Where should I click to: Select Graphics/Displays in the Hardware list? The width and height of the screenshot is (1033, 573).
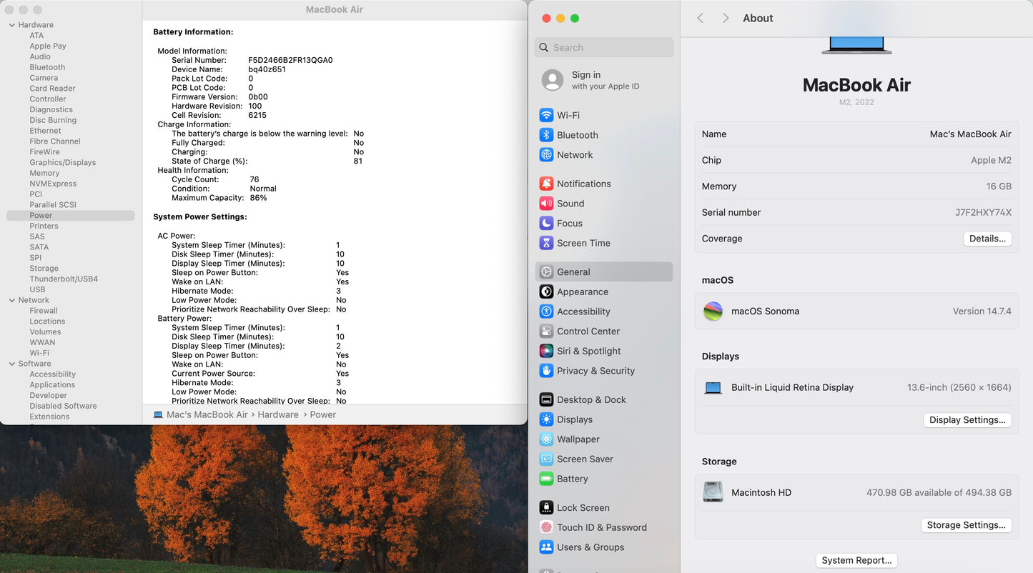click(63, 162)
